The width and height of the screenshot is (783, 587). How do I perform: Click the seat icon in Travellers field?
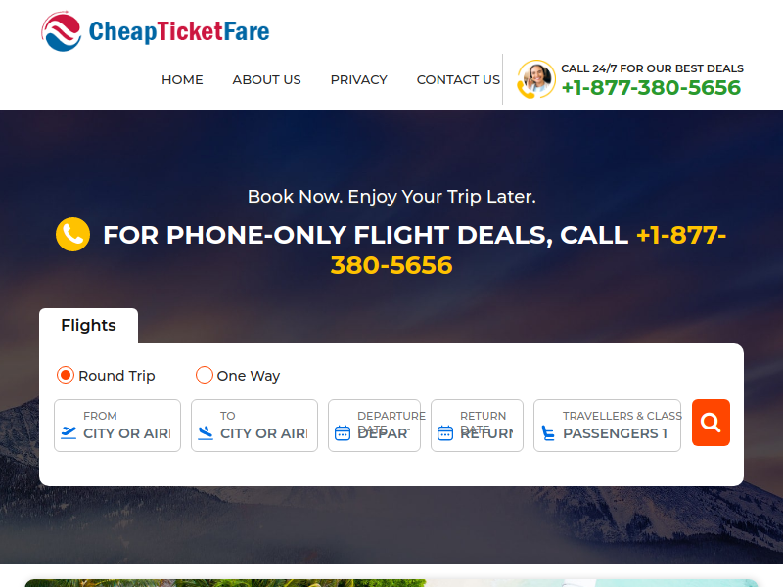coord(548,432)
